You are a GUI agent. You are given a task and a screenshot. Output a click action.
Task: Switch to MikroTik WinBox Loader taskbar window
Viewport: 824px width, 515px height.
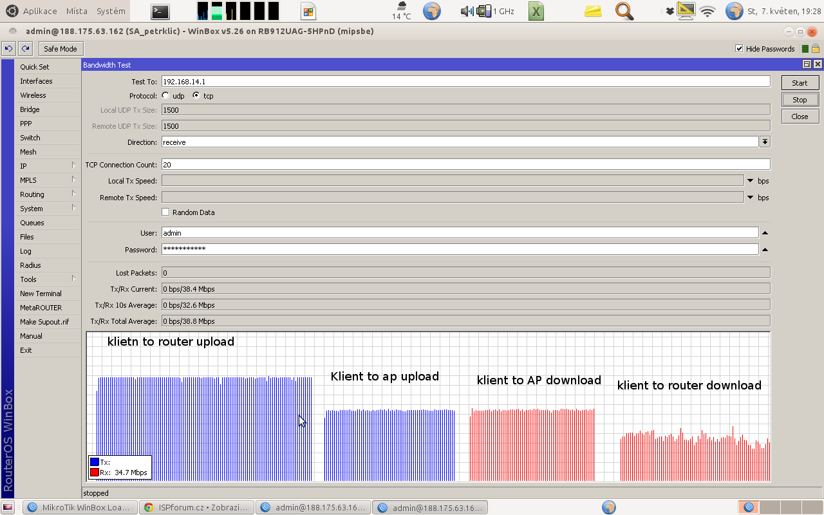click(80, 507)
